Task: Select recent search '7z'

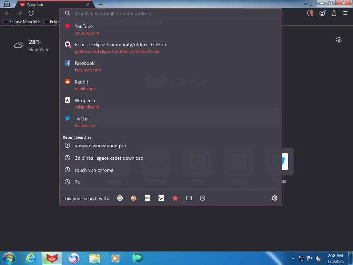Action: coord(170,182)
